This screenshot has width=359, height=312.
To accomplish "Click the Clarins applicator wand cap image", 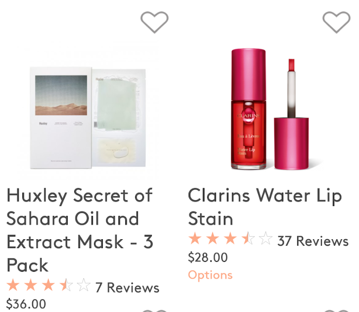I will [291, 114].
